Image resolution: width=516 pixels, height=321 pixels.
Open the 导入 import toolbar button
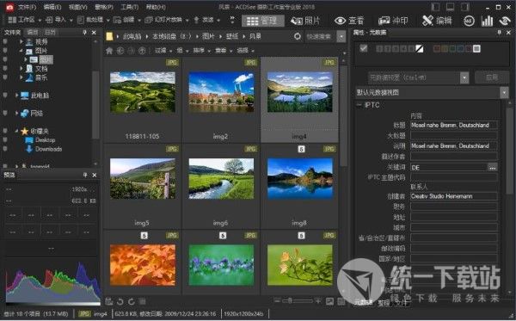[x=58, y=20]
